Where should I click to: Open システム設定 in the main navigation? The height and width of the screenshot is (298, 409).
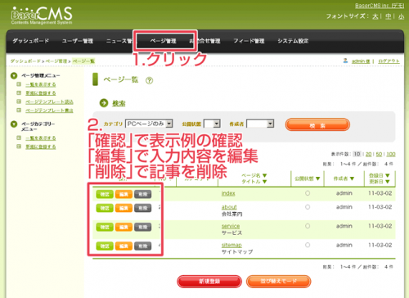coord(293,41)
